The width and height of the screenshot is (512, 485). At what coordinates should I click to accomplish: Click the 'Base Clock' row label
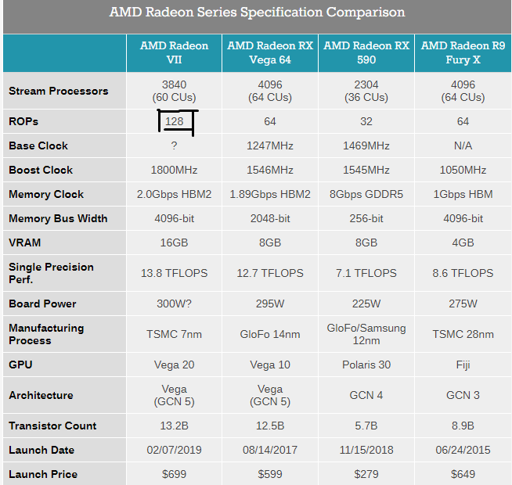click(38, 145)
